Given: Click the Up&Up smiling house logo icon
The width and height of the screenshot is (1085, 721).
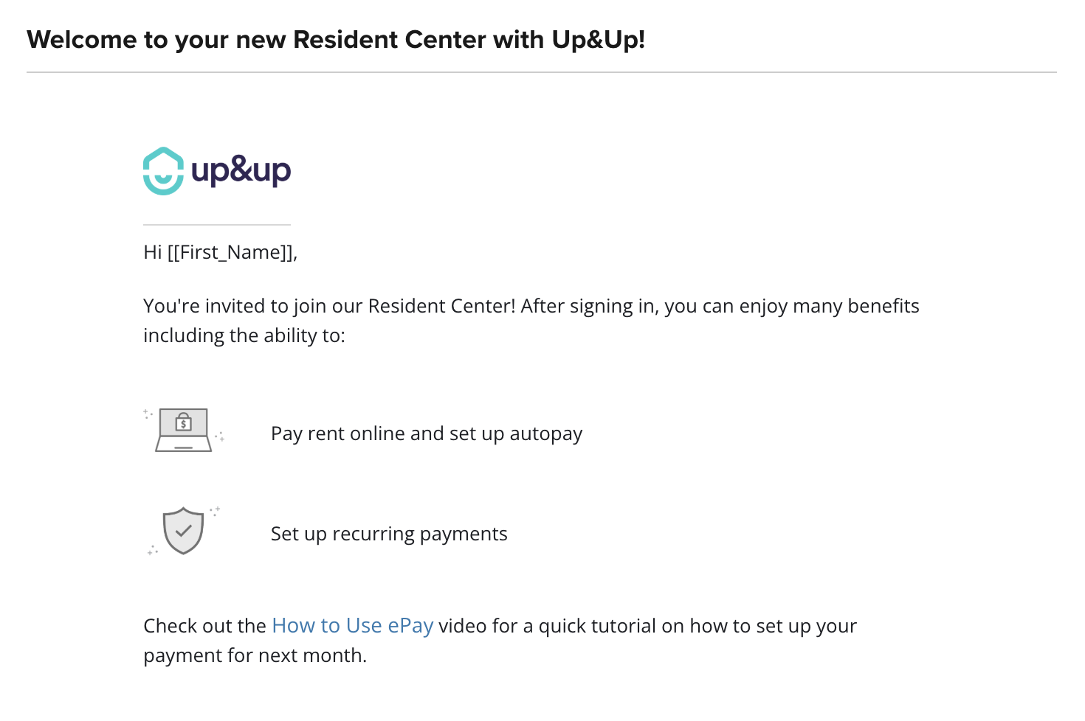Looking at the screenshot, I should pyautogui.click(x=163, y=171).
